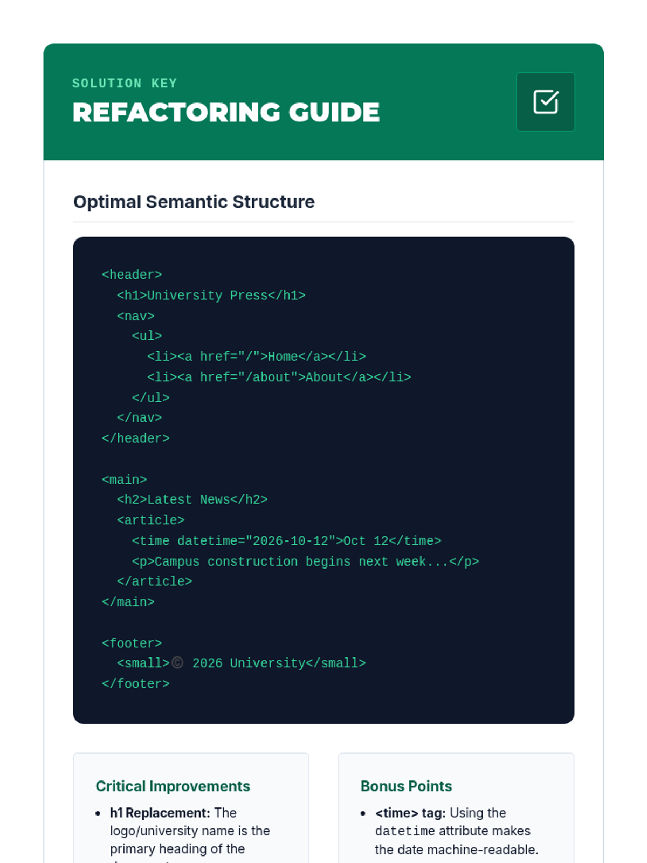647x863 pixels.
Task: Click the Bonus Points card heading
Action: pos(406,786)
